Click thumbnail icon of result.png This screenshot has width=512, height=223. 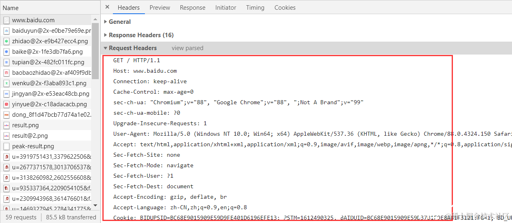[x=6, y=125]
